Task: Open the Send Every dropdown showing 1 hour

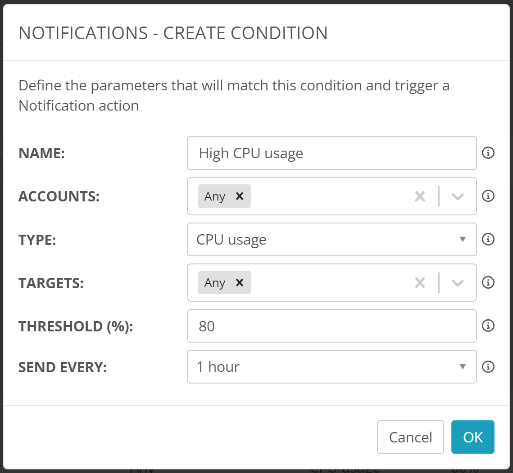Action: [331, 367]
